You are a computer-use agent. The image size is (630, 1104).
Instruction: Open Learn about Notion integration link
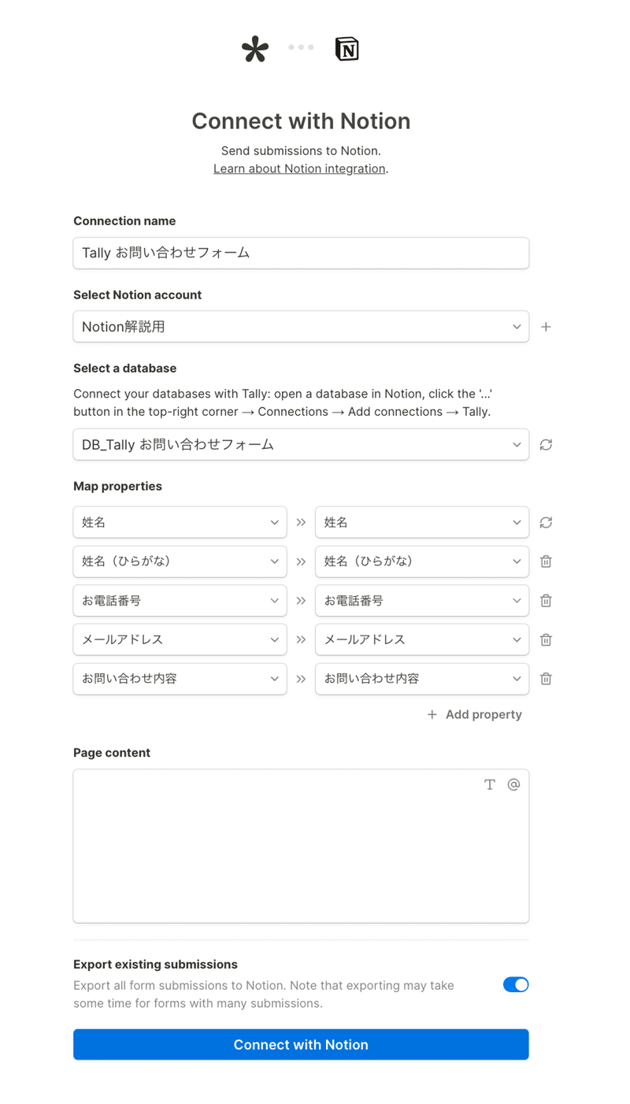tap(298, 168)
